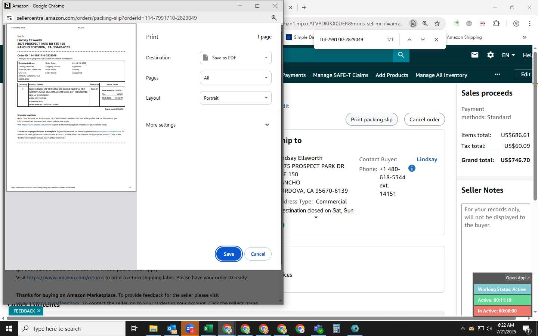Screen dimensions: 538x336
Task: Click the Seller Central search magnifier button
Action: coord(401,55)
